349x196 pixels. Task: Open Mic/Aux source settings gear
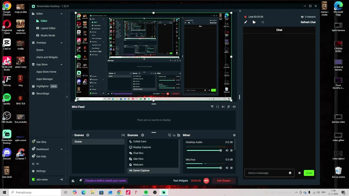[231, 168]
